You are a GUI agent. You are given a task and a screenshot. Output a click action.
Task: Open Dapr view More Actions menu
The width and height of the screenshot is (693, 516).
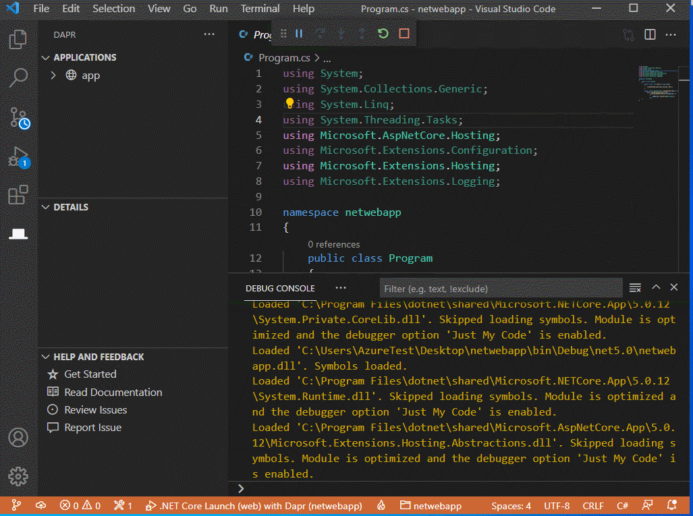click(209, 34)
